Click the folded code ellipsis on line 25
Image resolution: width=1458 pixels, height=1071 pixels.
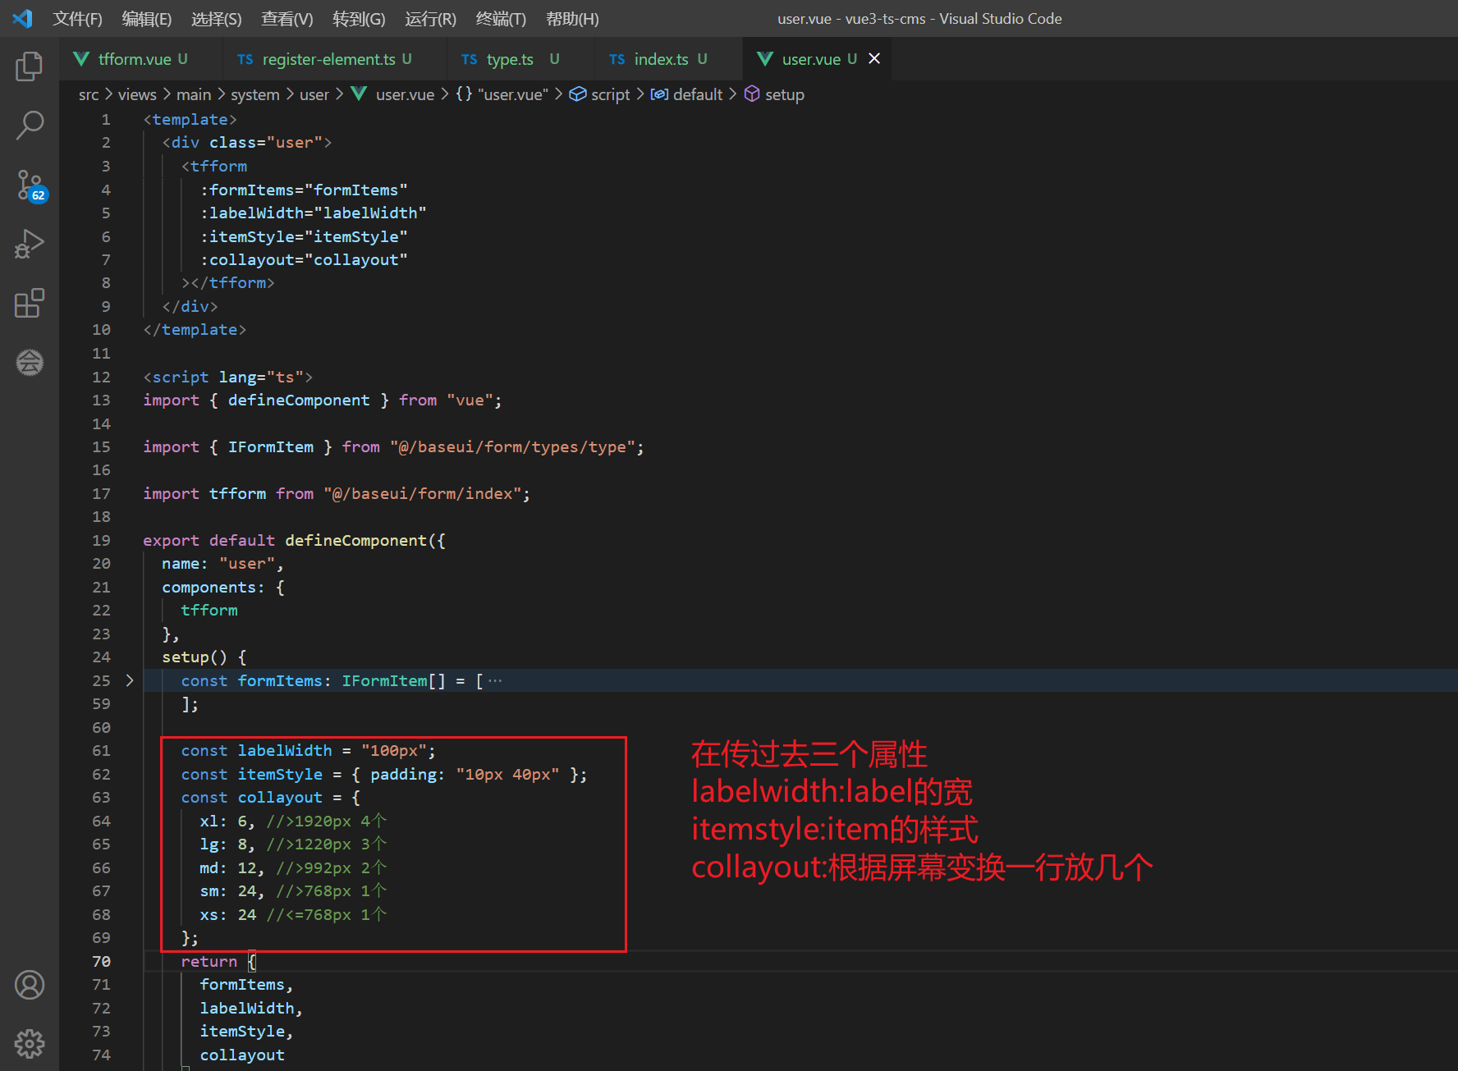[x=495, y=680]
